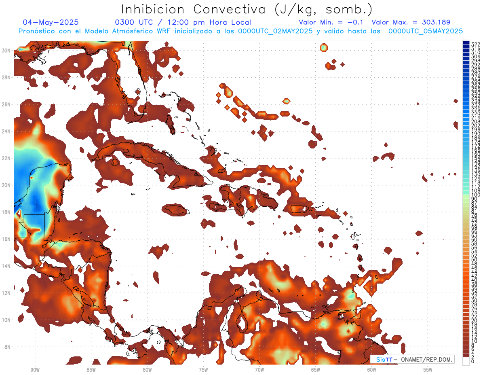Click the 90W longitude label
Viewport: 485px width, 375px height.
click(35, 370)
